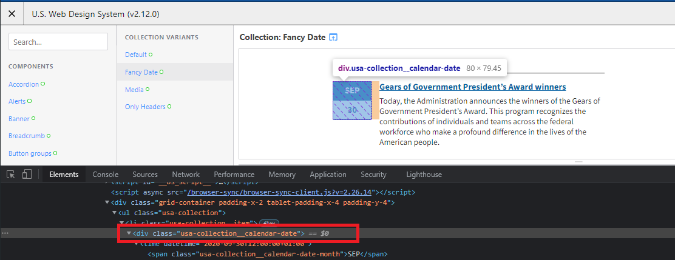The width and height of the screenshot is (675, 260).
Task: Select the Fancy Date collection variant
Action: pos(141,72)
